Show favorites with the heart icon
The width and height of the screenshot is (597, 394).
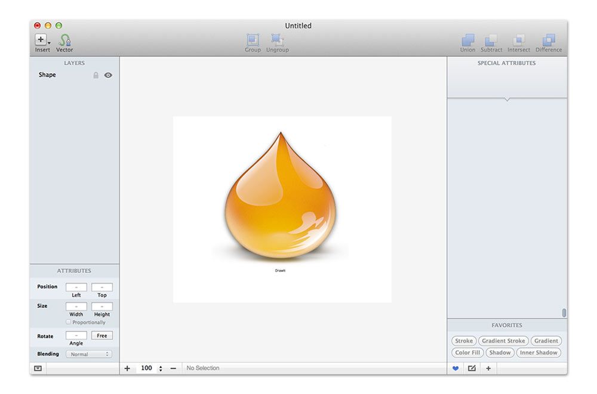pyautogui.click(x=456, y=368)
